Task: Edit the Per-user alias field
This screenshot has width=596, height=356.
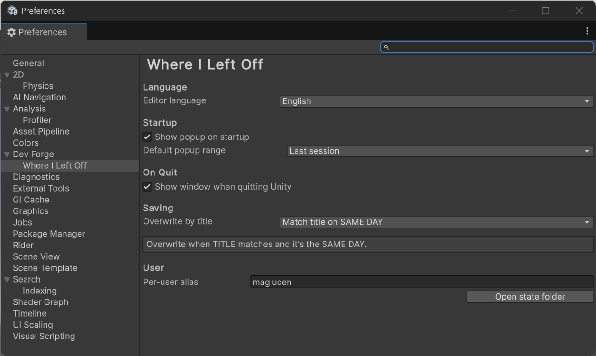Action: (421, 282)
